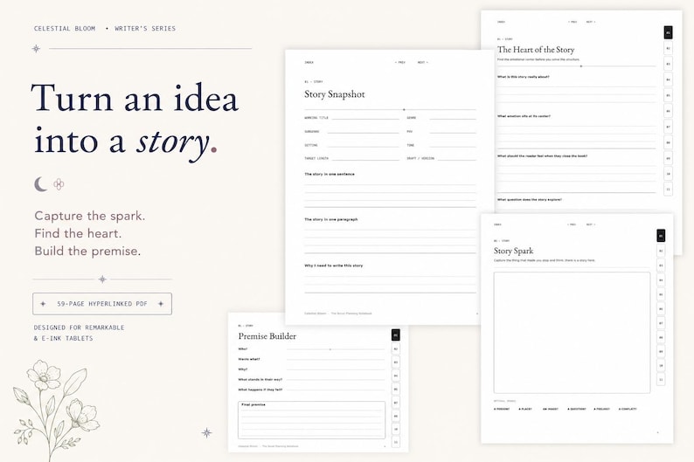
Task: Click the large blank box on Story Spark page
Action: point(572,333)
